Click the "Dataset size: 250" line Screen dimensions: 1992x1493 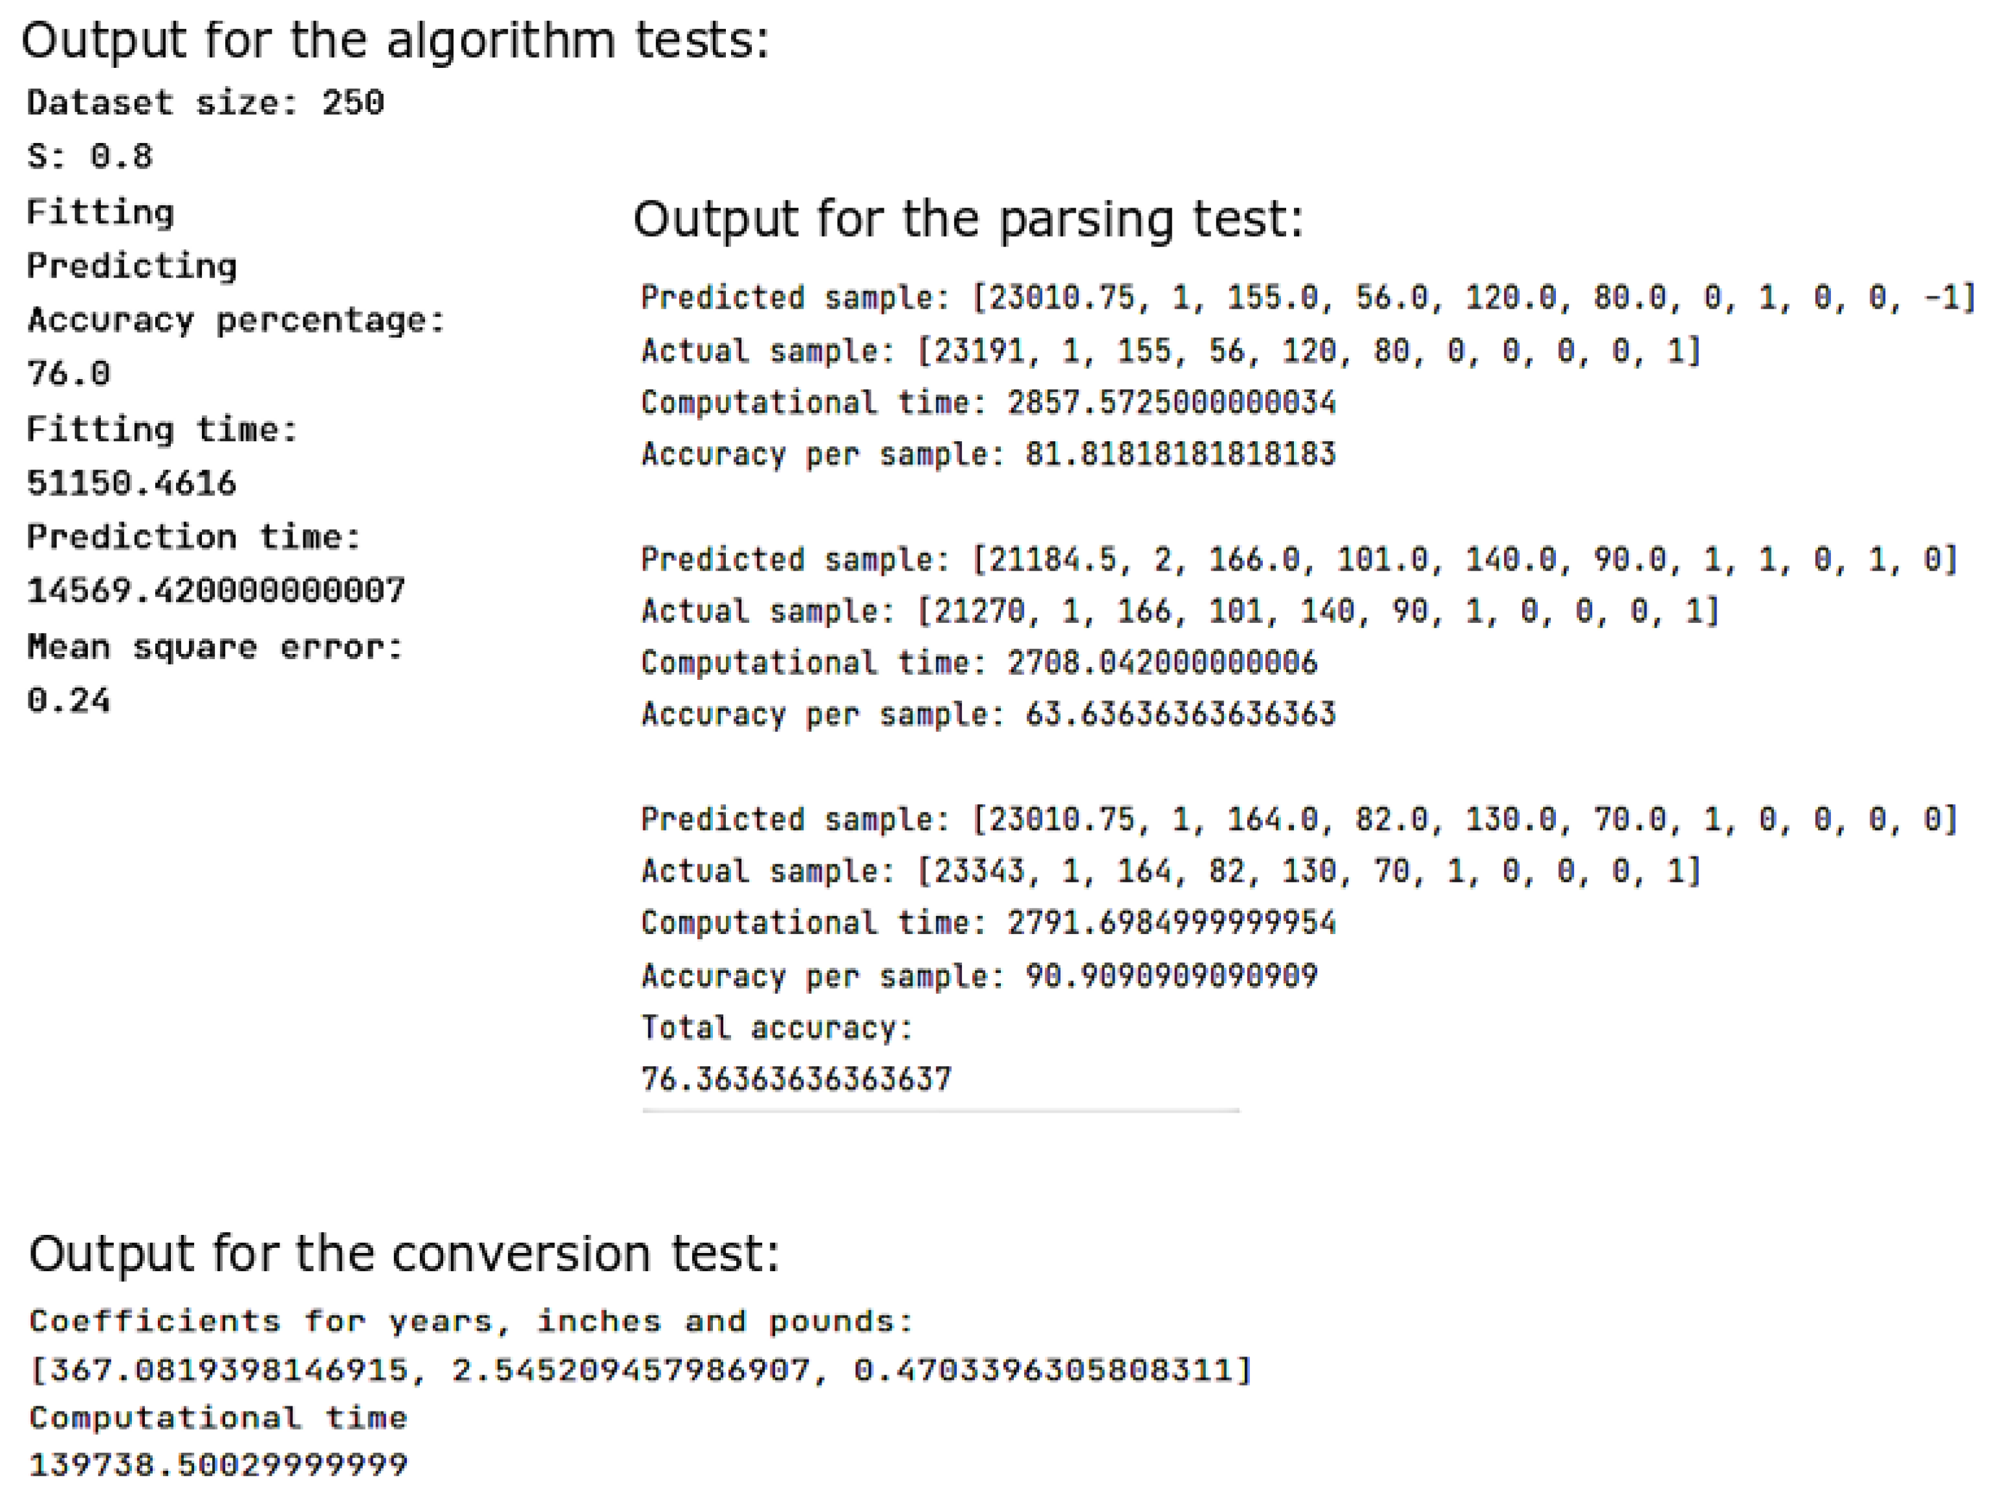coord(205,103)
